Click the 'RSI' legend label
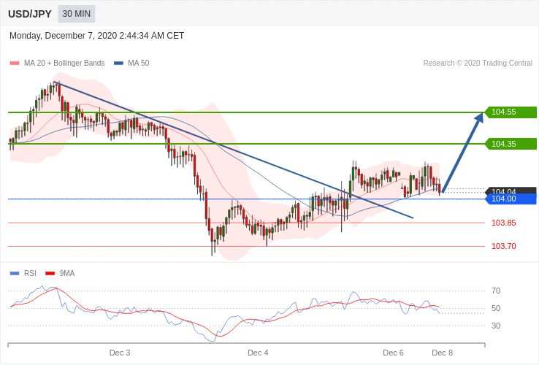Image resolution: width=539 pixels, height=365 pixels. [x=30, y=274]
